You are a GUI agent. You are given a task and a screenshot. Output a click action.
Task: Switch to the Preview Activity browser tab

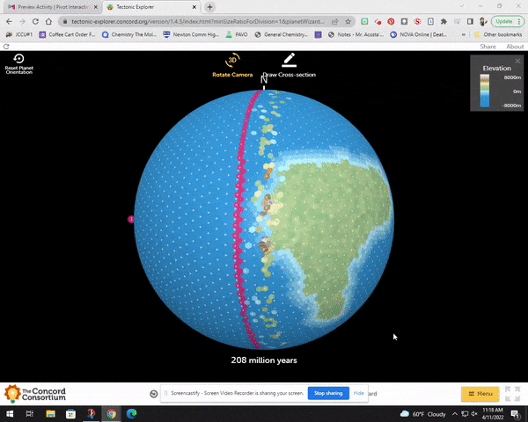48,7
